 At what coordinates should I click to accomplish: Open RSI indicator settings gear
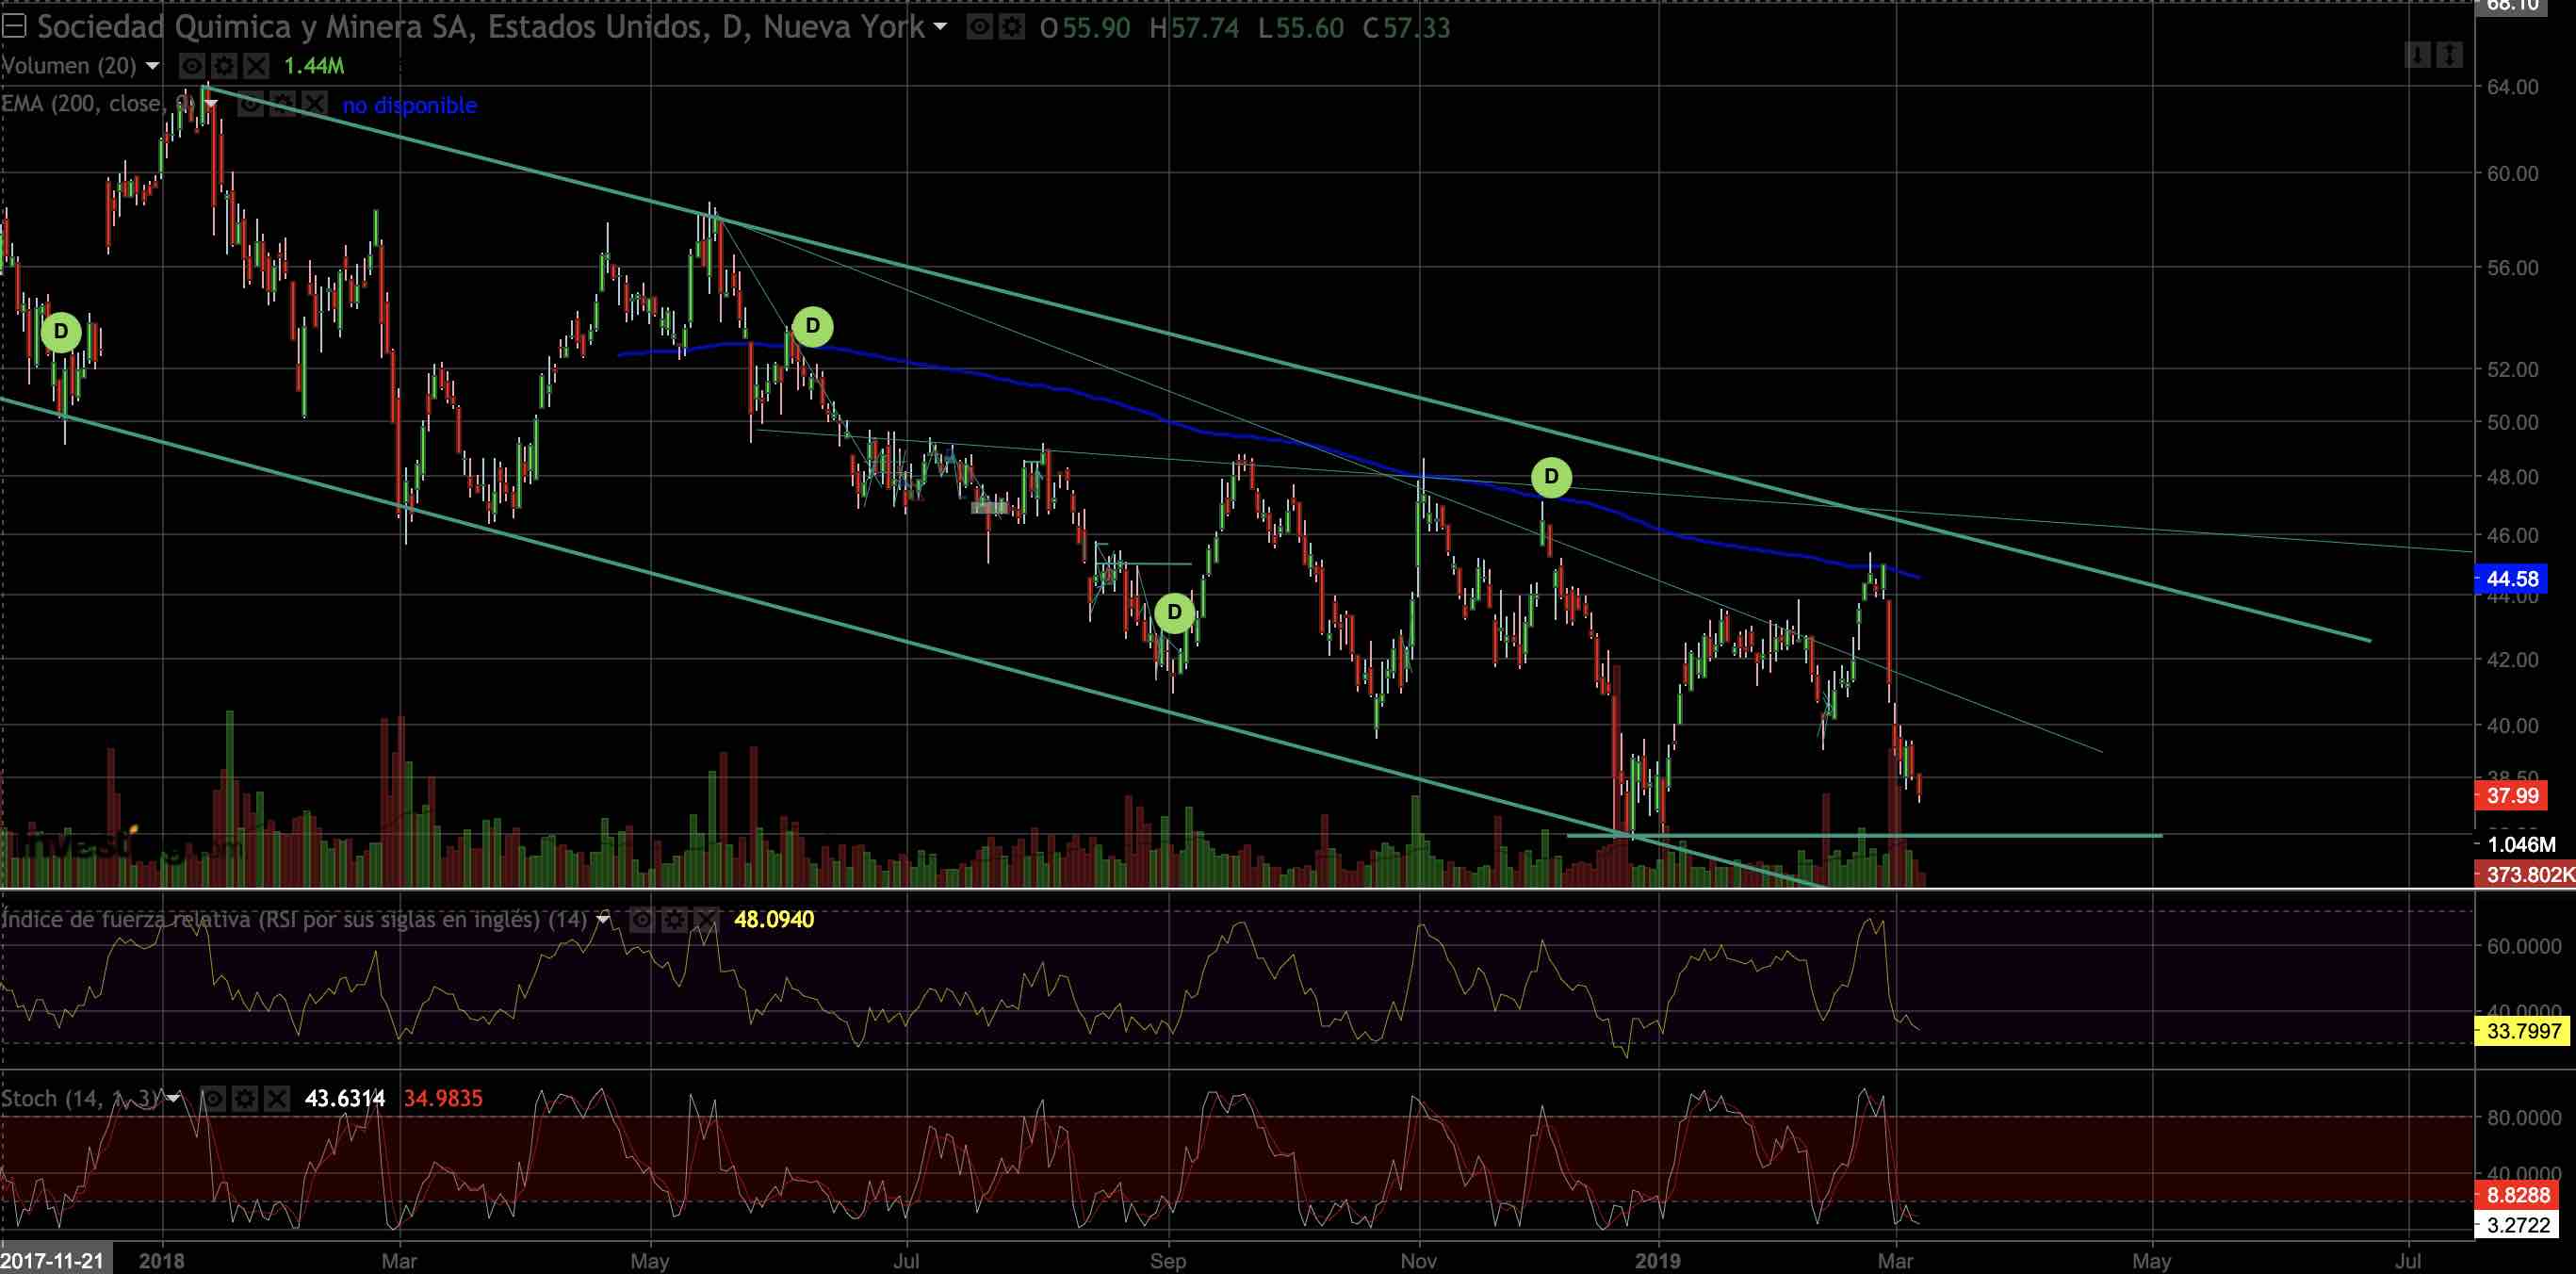pos(674,919)
